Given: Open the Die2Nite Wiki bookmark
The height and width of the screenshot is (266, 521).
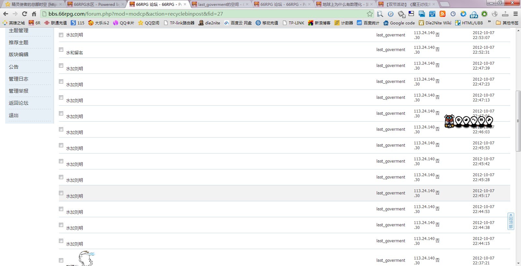Looking at the screenshot, I should (435, 23).
